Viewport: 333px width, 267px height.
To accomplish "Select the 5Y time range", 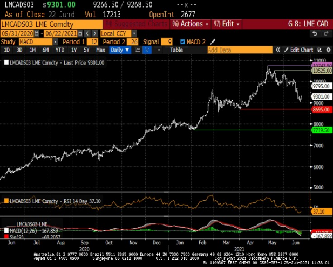I will coord(86,50).
